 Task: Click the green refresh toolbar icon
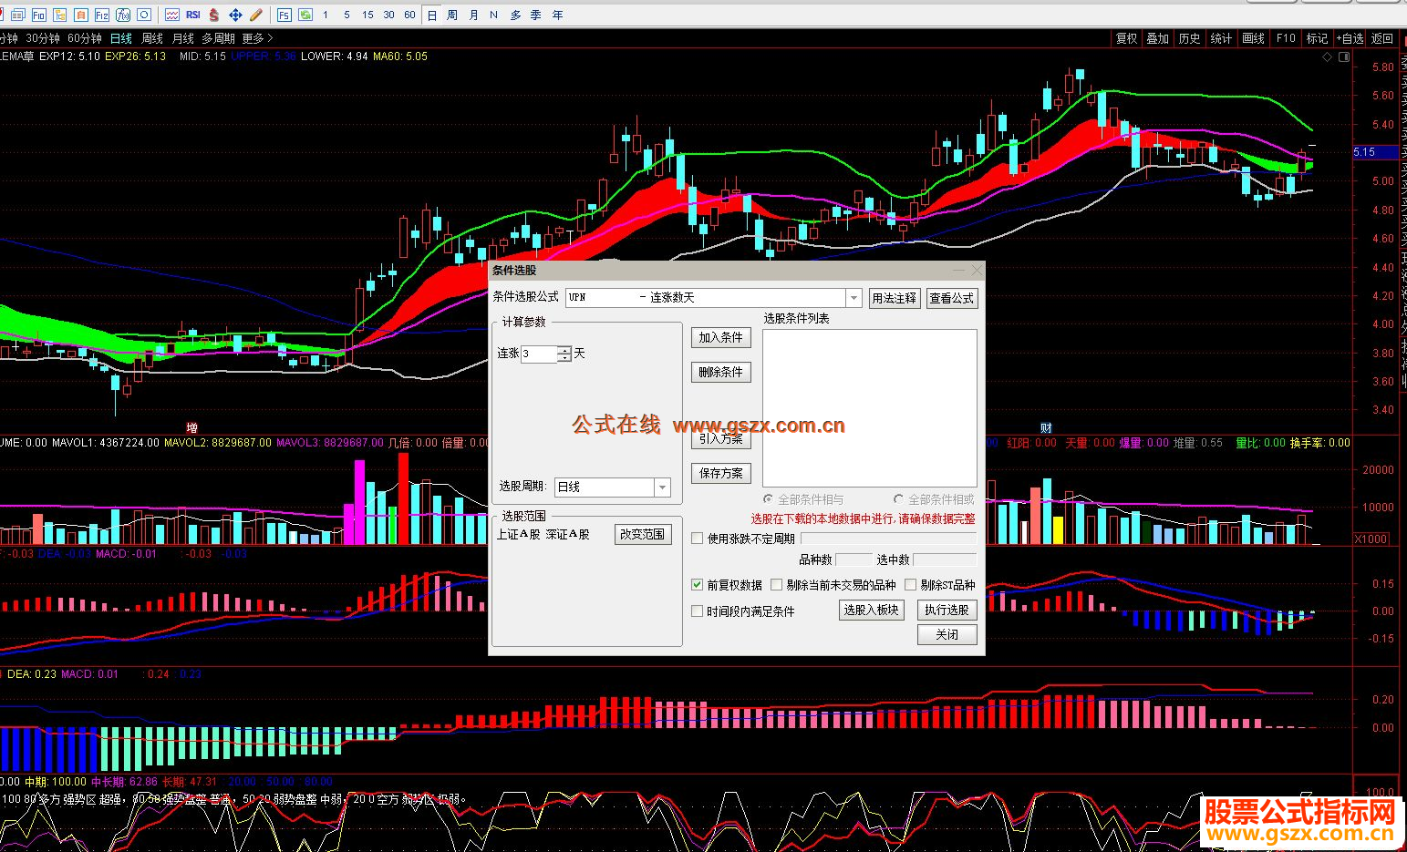pos(305,15)
